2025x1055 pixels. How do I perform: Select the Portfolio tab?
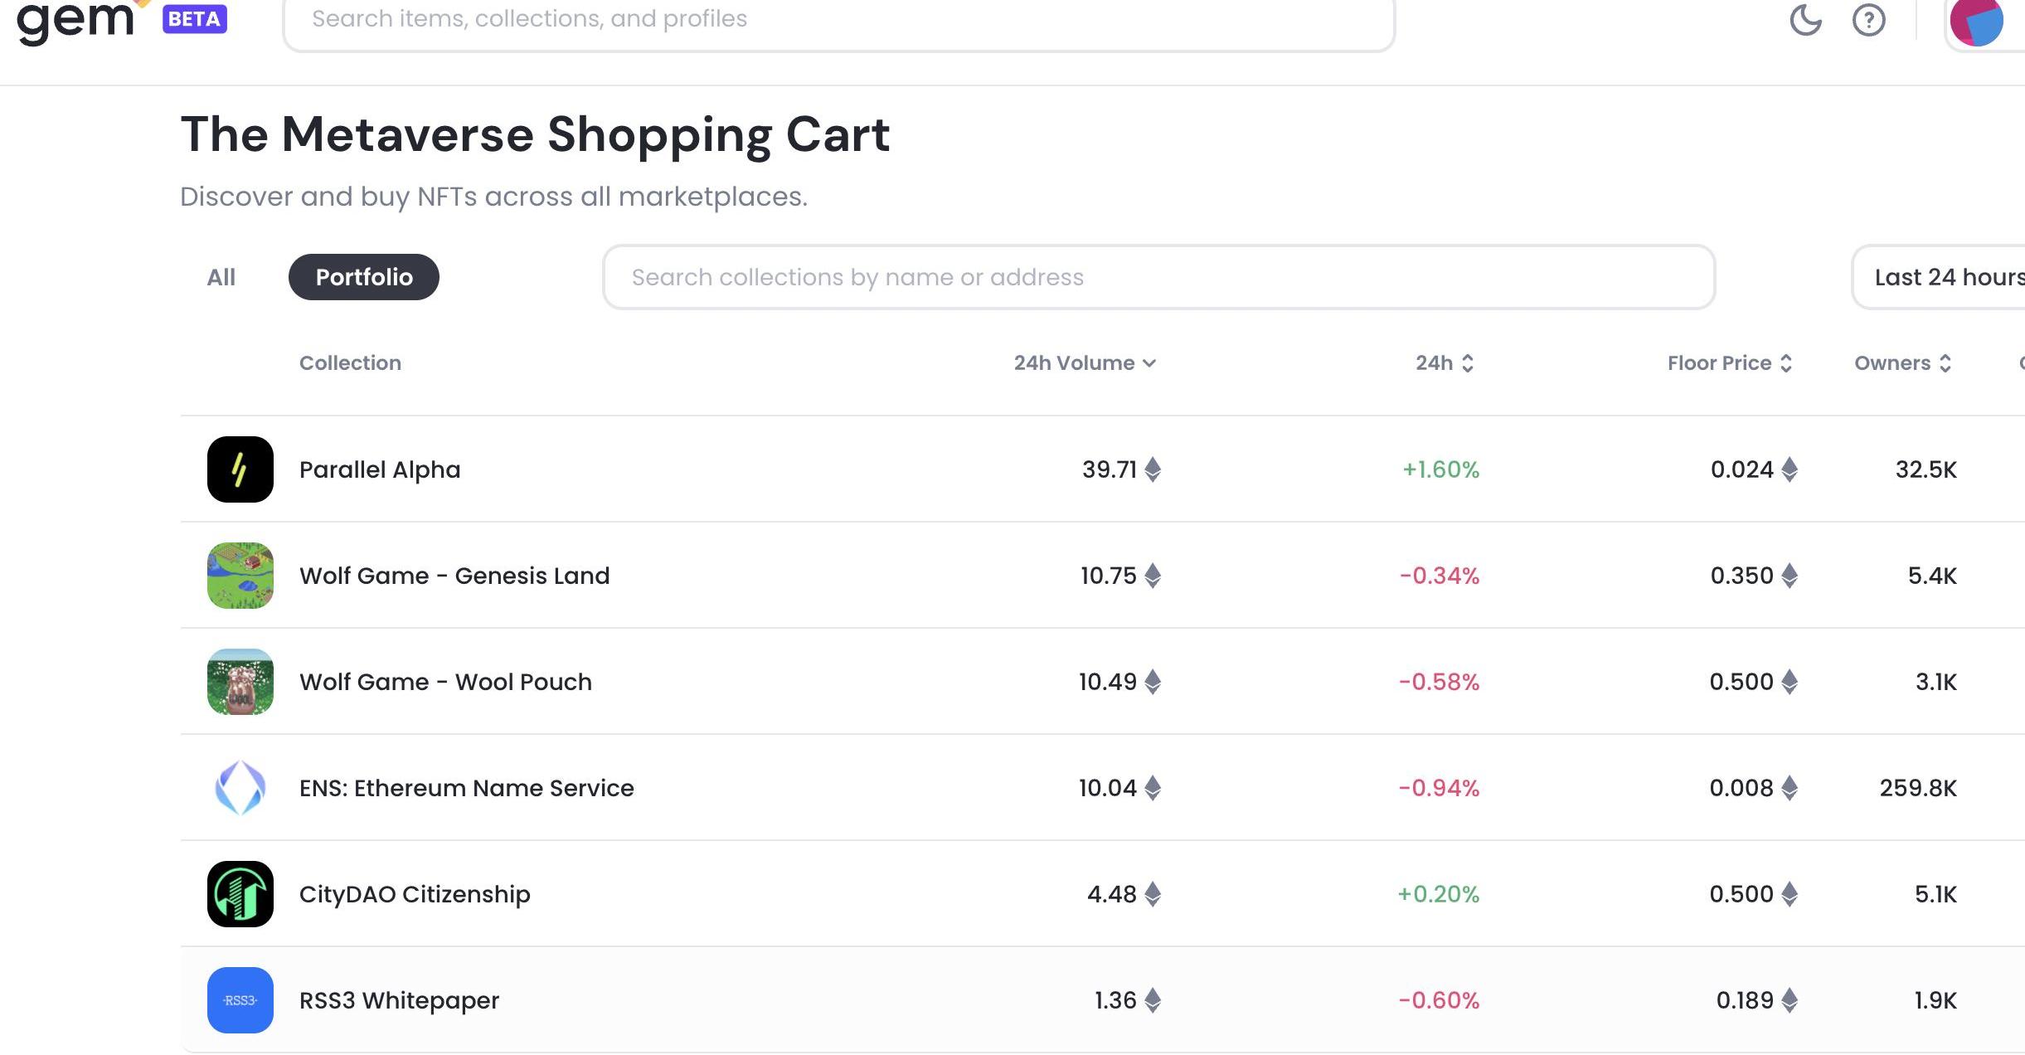364,277
